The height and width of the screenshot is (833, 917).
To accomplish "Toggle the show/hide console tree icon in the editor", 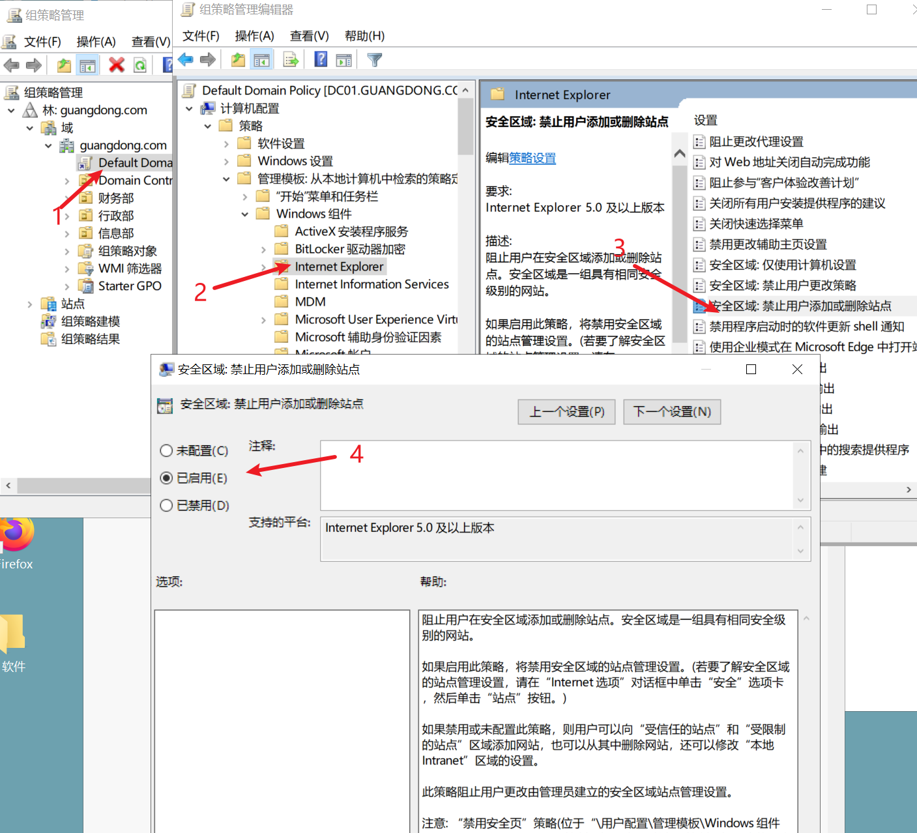I will tap(261, 61).
